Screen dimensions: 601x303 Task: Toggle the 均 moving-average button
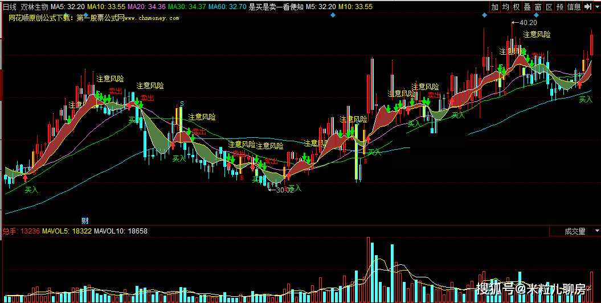point(506,6)
